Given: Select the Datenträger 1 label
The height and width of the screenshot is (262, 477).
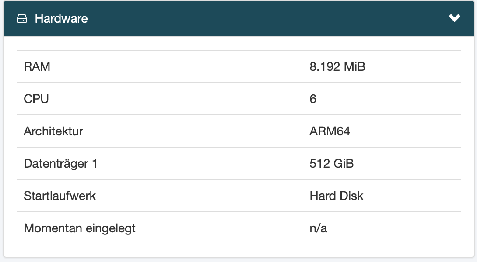Looking at the screenshot, I should coord(60,164).
